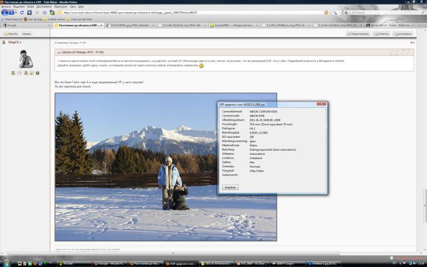Click the stop loading X icon

coord(37,12)
